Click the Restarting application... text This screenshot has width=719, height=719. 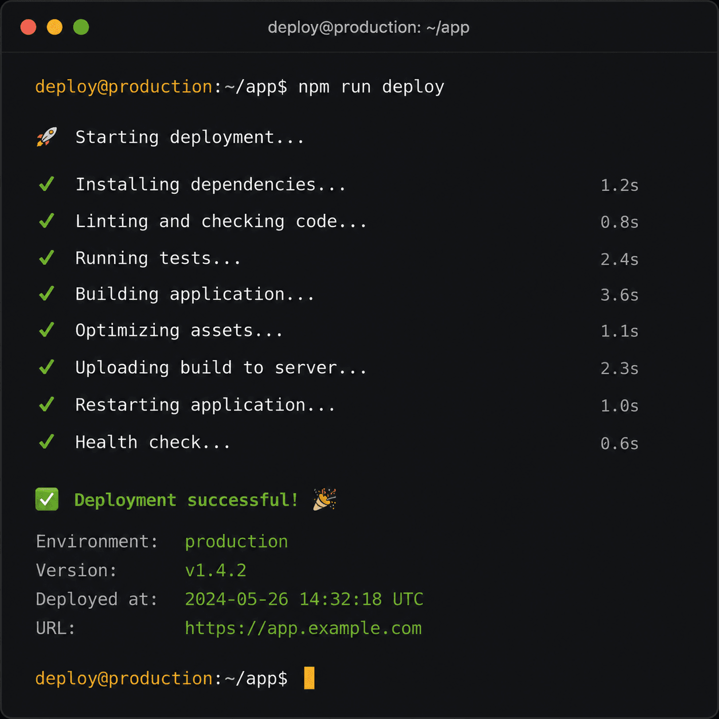coord(205,405)
